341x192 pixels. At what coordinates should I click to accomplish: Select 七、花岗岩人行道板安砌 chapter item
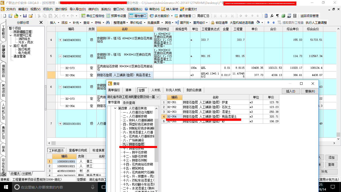(139, 136)
